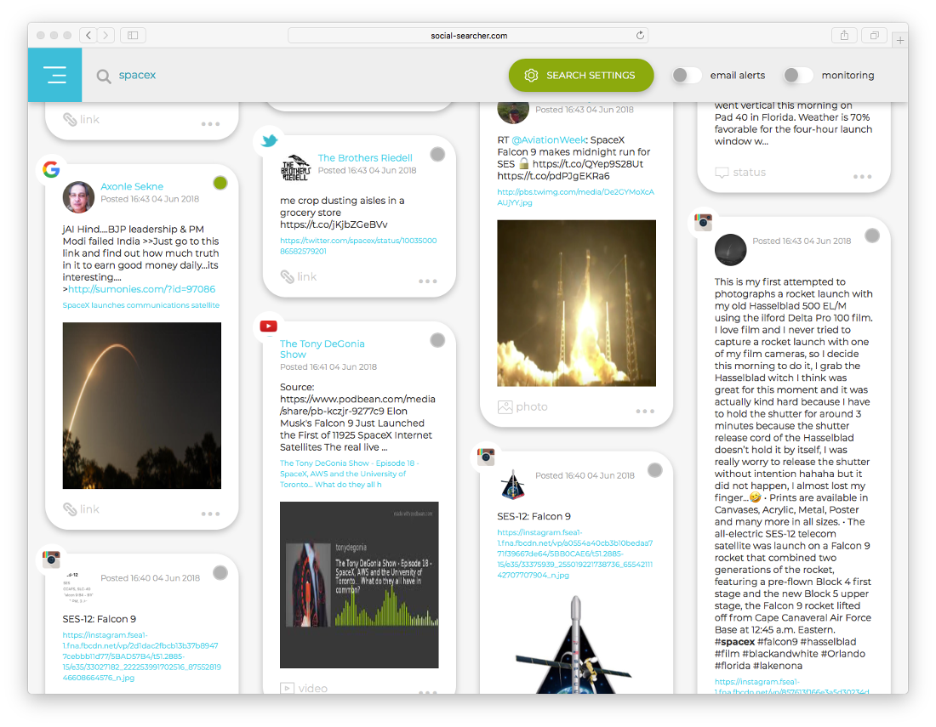
Task: Toggle status dot on bottom-left SES-12 post
Action: pyautogui.click(x=220, y=572)
